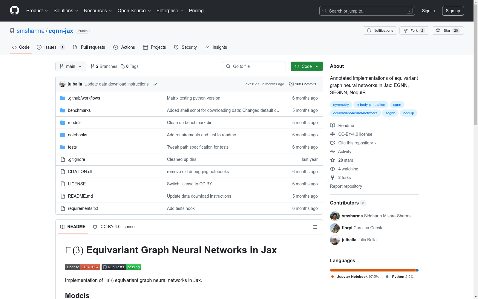Click the models folder icon
This screenshot has width=478, height=299.
coord(63,123)
